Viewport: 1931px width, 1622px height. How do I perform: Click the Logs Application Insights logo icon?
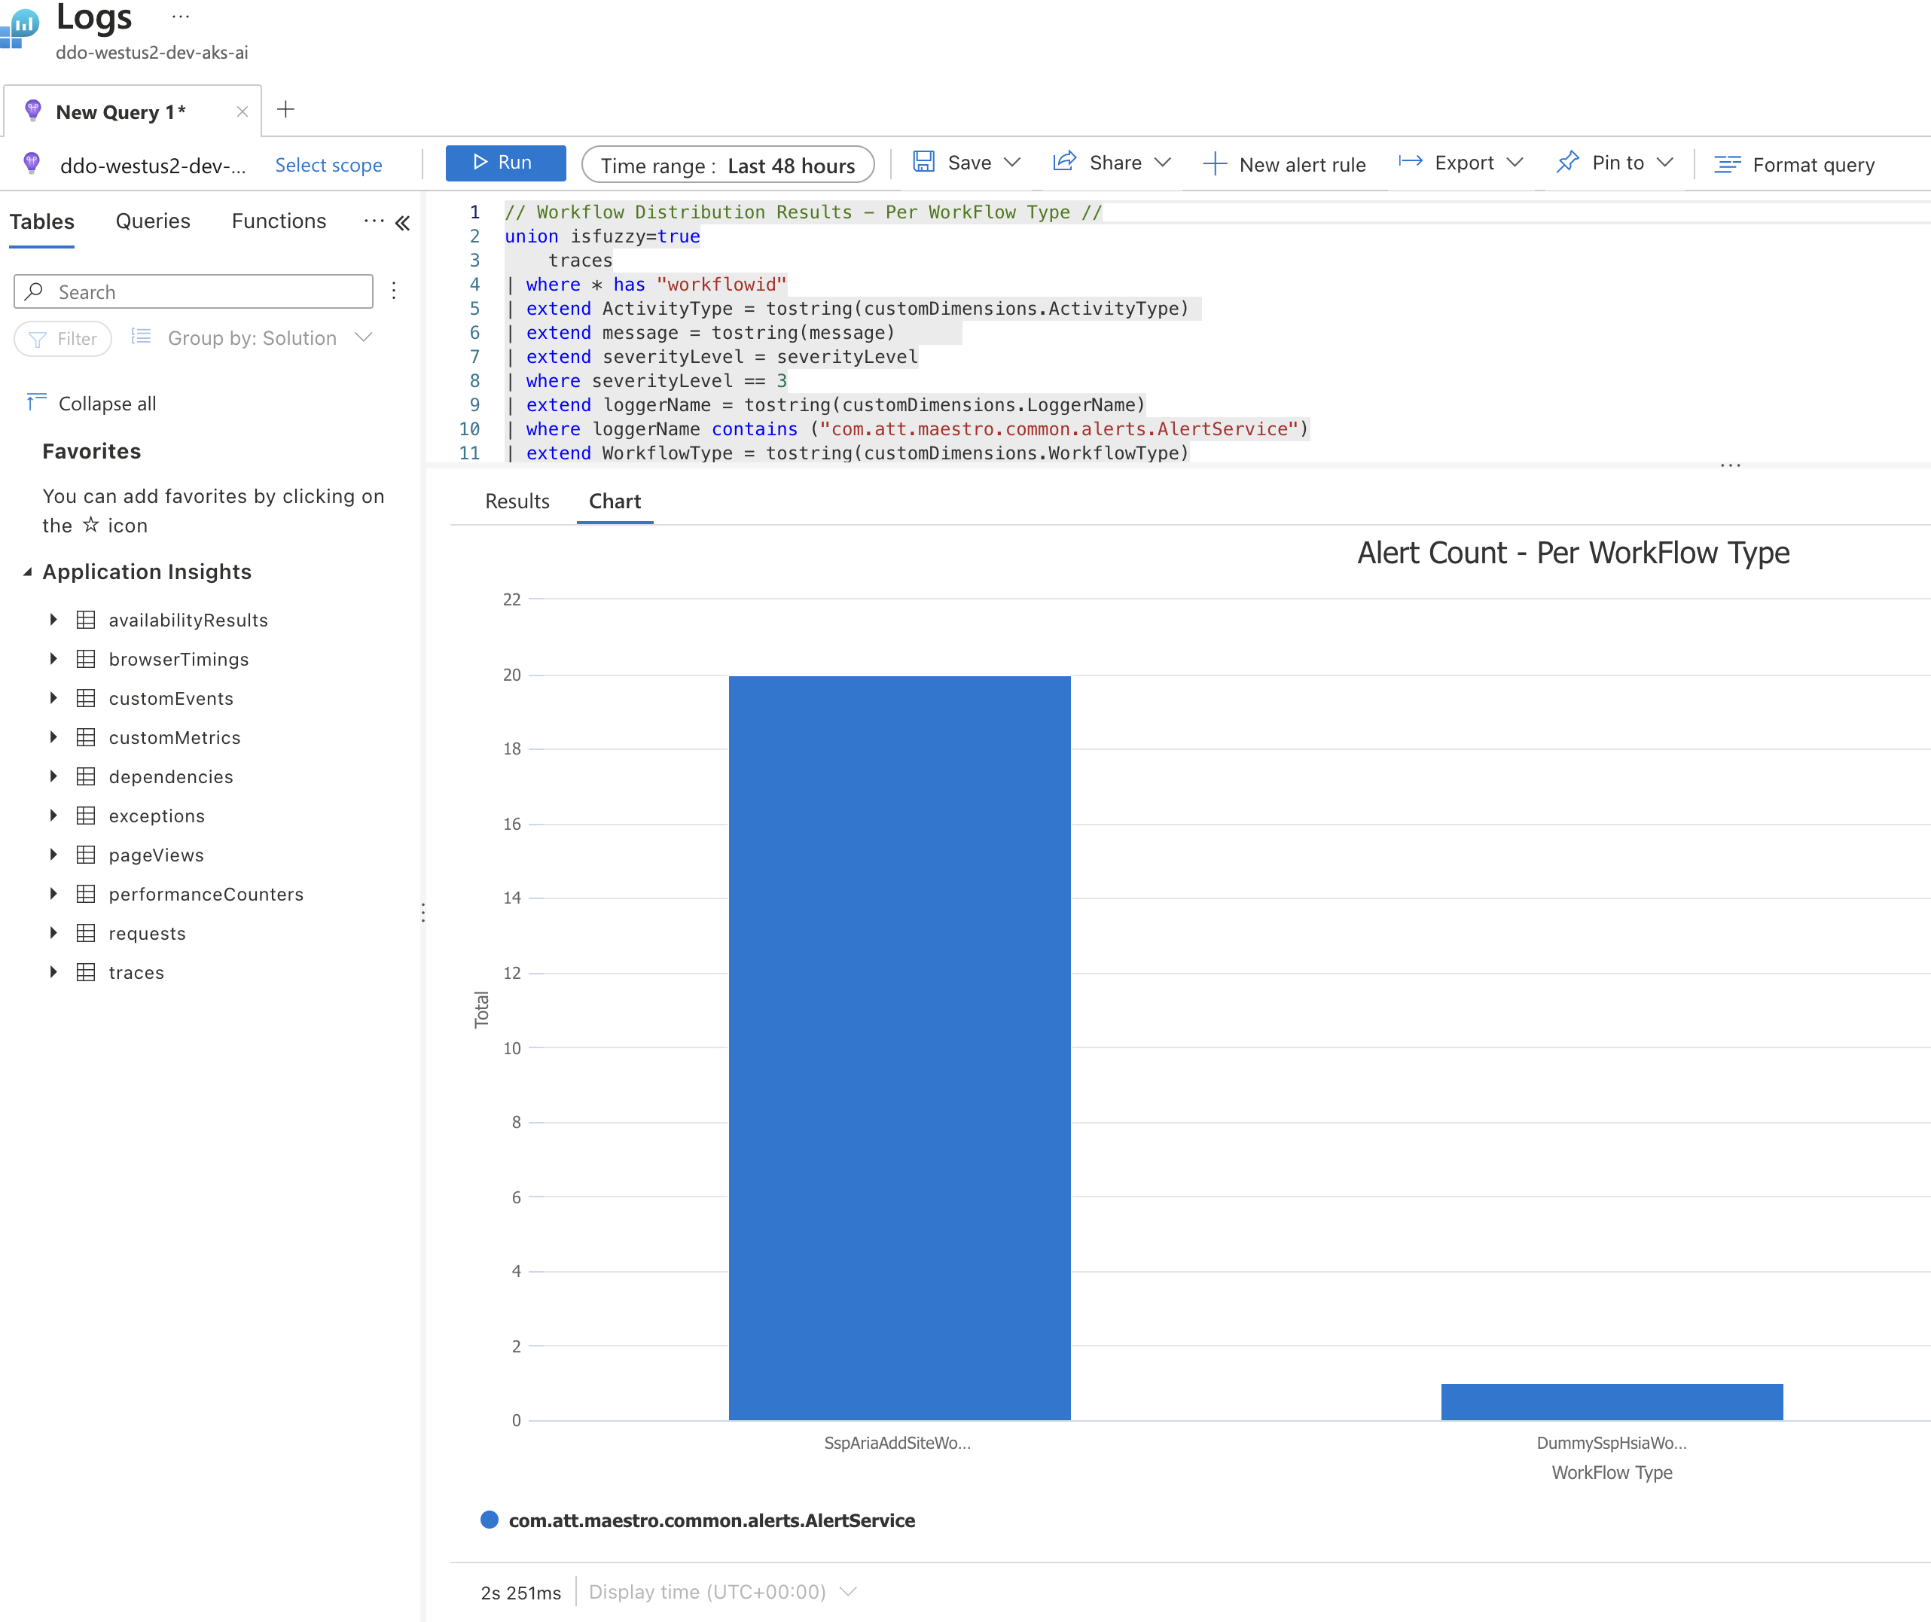(x=20, y=28)
